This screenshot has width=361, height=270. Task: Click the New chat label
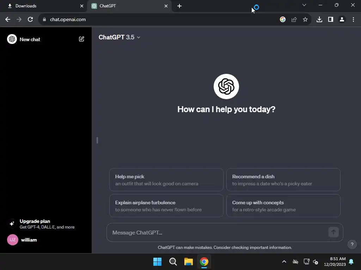30,39
